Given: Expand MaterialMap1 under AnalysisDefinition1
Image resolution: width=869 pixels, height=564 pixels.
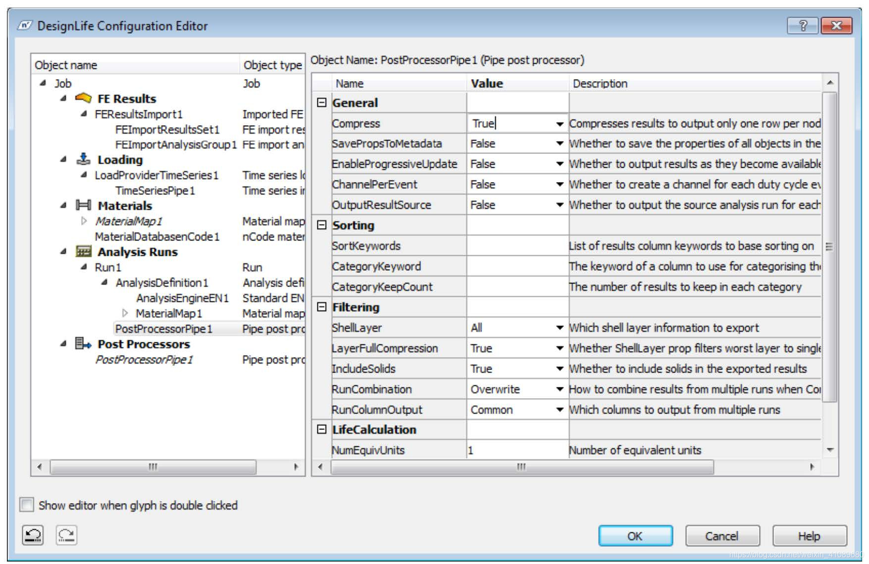Looking at the screenshot, I should [x=125, y=313].
